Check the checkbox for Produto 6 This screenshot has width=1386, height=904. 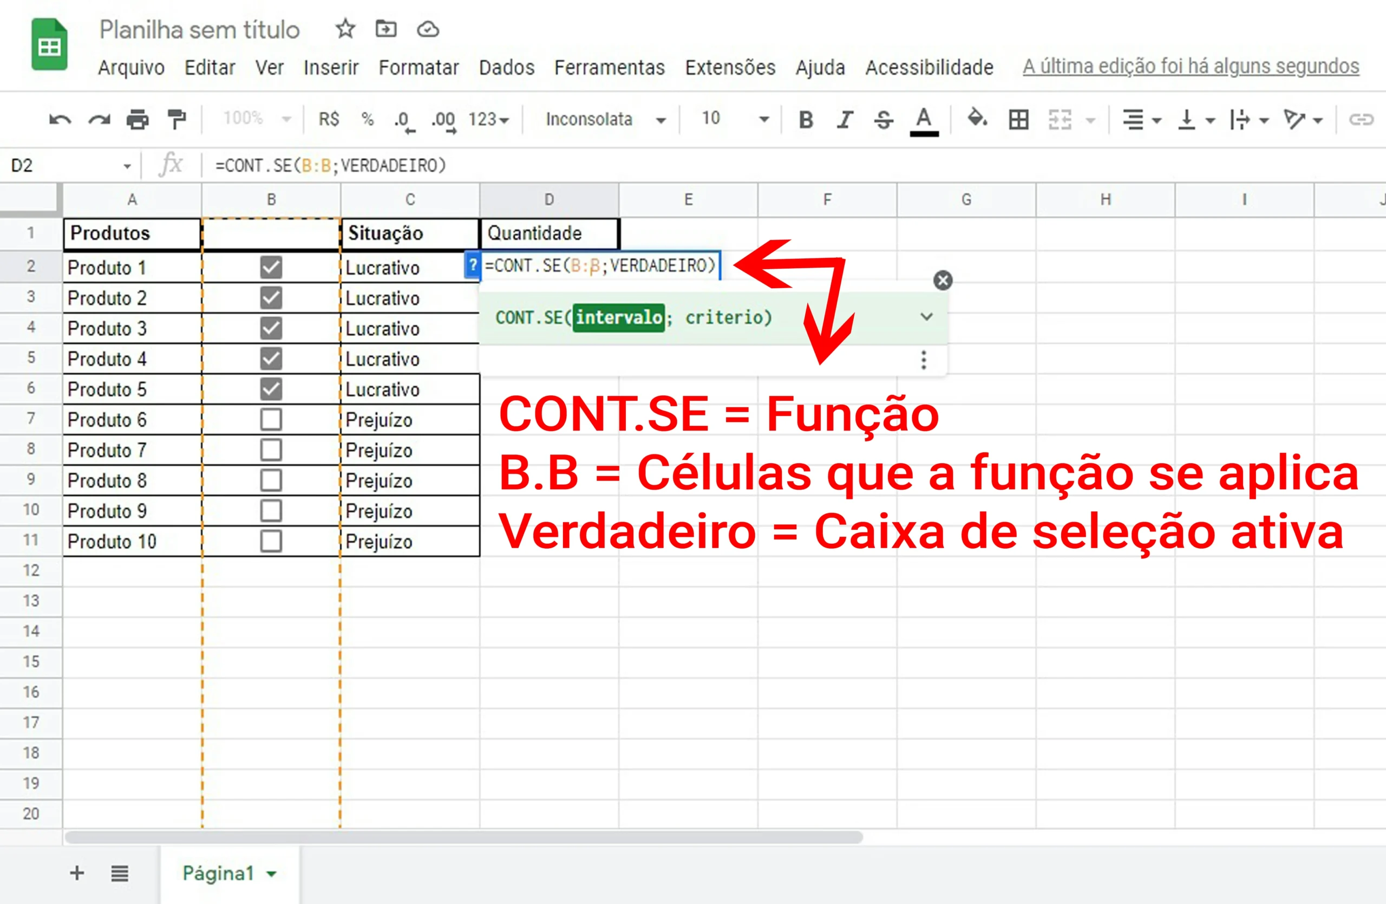coord(271,419)
